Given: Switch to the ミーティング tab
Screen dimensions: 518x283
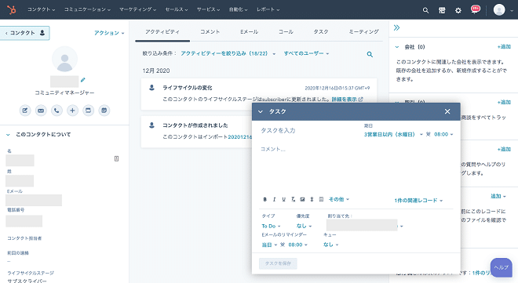Looking at the screenshot, I should [x=363, y=31].
